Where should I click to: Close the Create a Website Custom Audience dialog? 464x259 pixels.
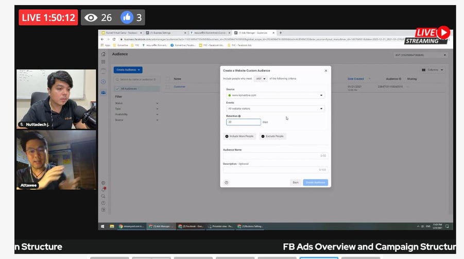(325, 70)
